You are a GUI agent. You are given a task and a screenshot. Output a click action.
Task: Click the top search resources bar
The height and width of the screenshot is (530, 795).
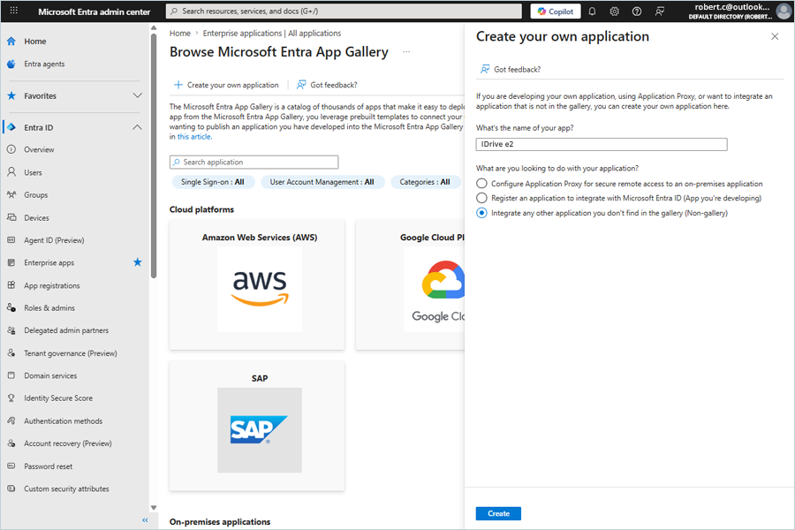(344, 11)
